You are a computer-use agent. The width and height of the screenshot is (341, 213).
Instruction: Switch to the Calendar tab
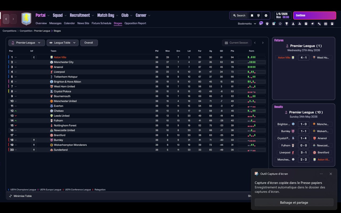point(69,23)
